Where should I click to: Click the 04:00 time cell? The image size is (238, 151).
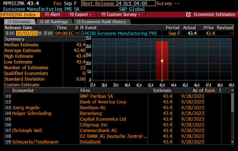pos(61,33)
